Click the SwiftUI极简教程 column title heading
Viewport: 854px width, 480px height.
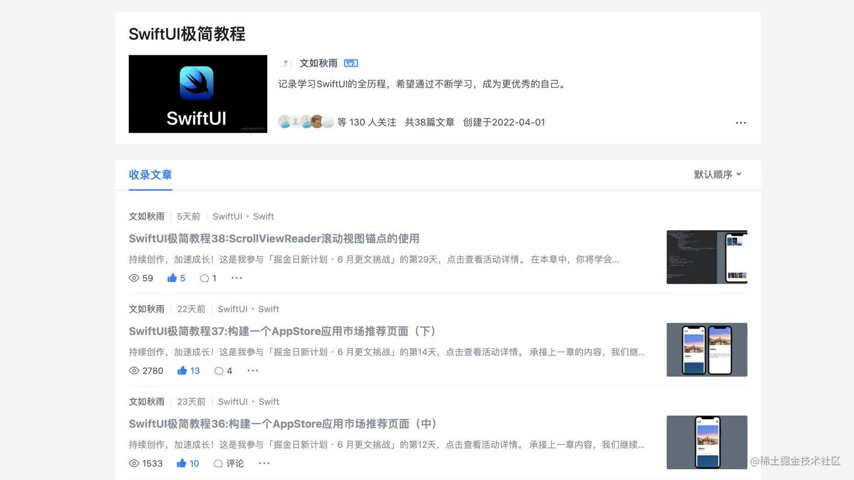[x=187, y=34]
